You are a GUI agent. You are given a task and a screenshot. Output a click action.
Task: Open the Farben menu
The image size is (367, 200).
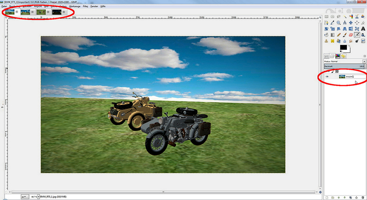63,6
